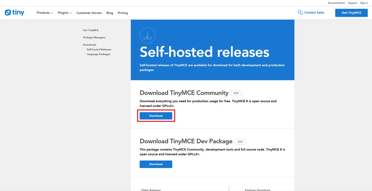Viewport: 372px width, 191px height.
Task: Click the download arrow circle icon
Action: 148,35
